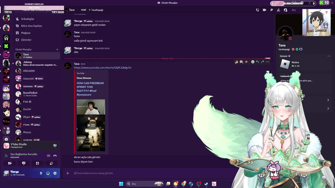Open Ses Bağlantısı Kuruldu connection details
335x188 pixels.
pos(24,154)
